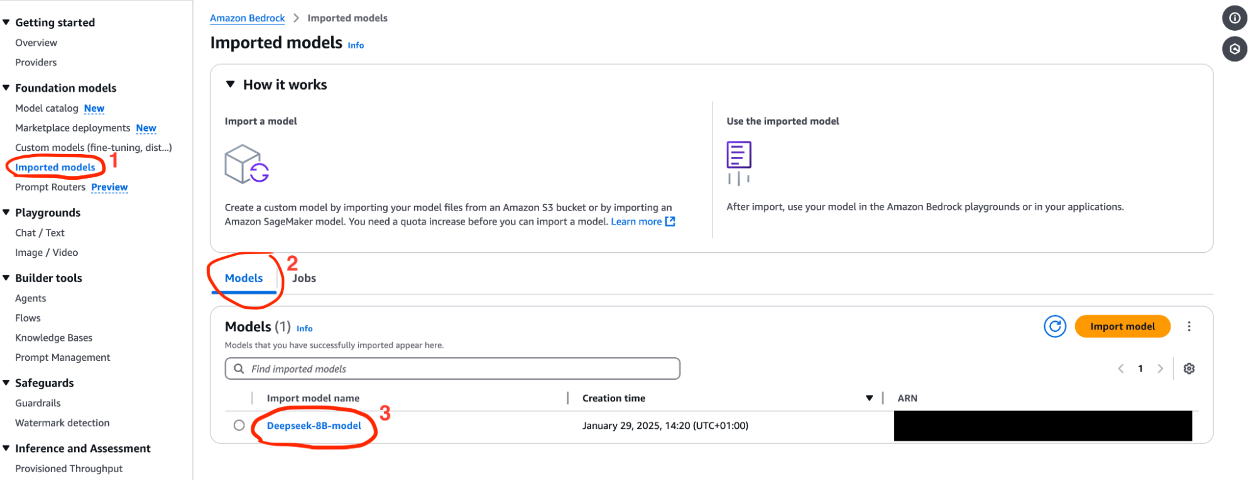This screenshot has height=481, width=1256.
Task: Collapse the How it works section
Action: click(x=231, y=84)
